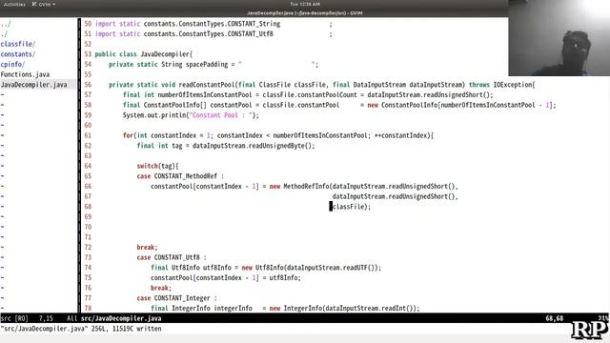Click 'utf8Info;' assignment on line 75
The height and width of the screenshot is (343, 610).
[284, 277]
